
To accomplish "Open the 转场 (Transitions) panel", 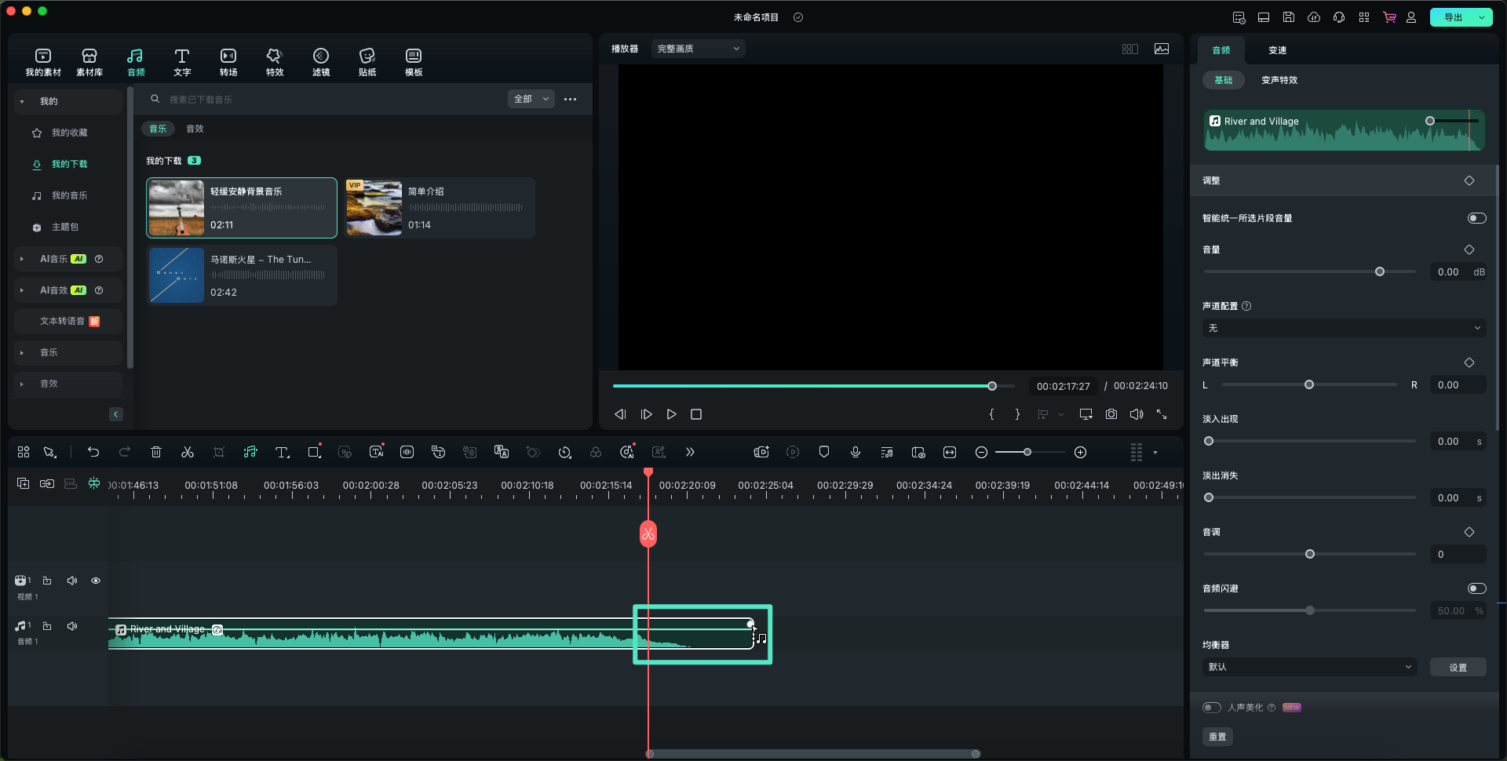I will click(228, 61).
